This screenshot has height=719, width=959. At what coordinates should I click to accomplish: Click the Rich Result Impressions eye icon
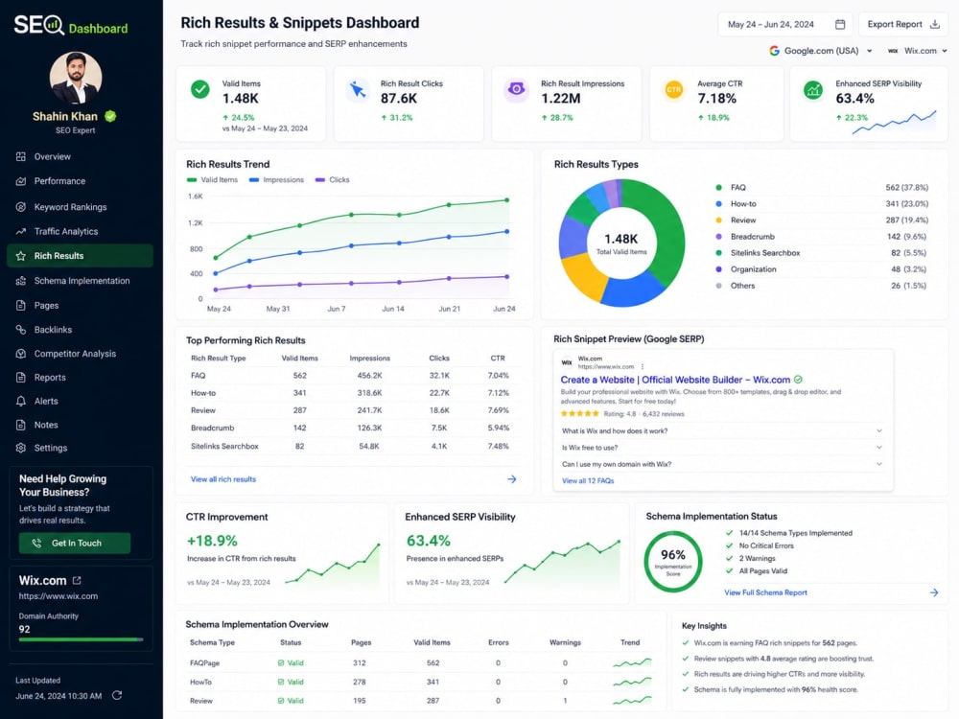click(x=516, y=89)
